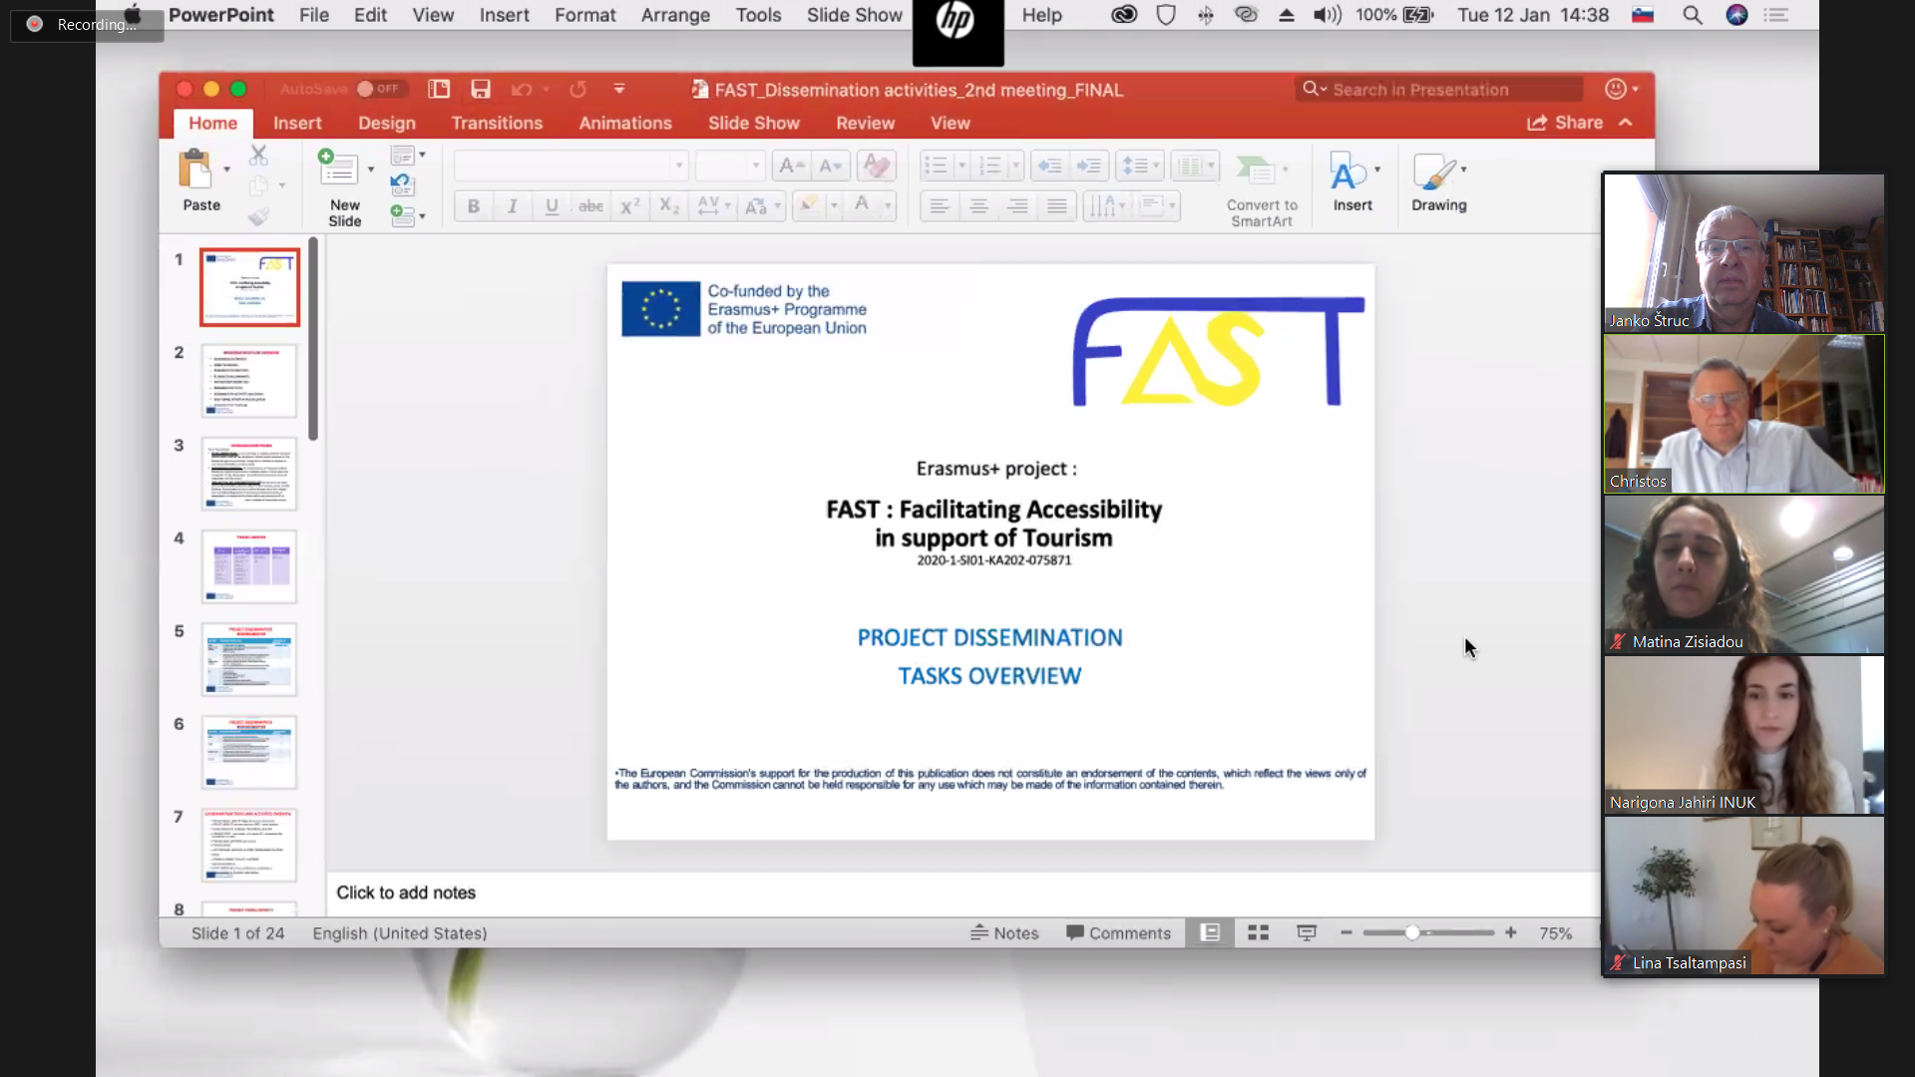Click the Undo arrow icon

click(521, 90)
